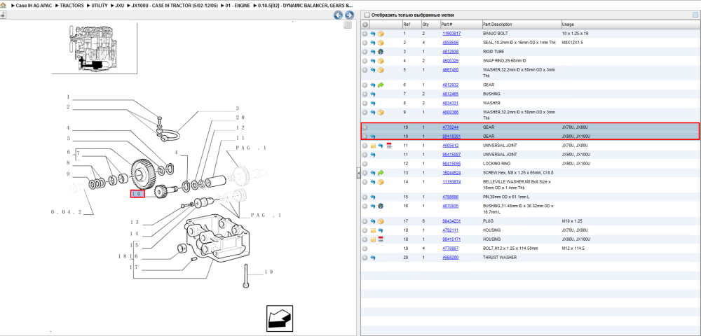This screenshot has height=336, width=701.
Task: Click blue arrow icon on THRUST WASHER row
Action: pyautogui.click(x=373, y=258)
